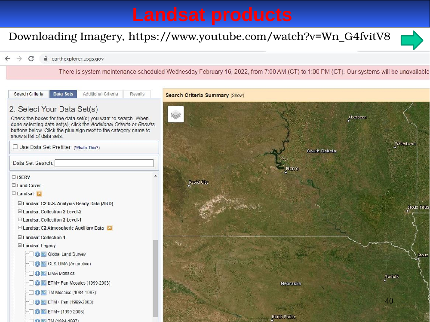Click the Rapid City label on map
The width and height of the screenshot is (430, 322).
click(199, 182)
